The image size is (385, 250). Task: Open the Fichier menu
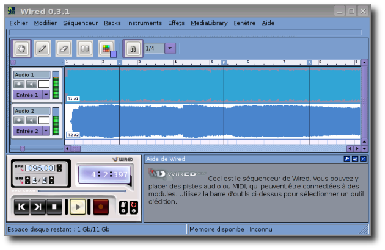point(18,23)
